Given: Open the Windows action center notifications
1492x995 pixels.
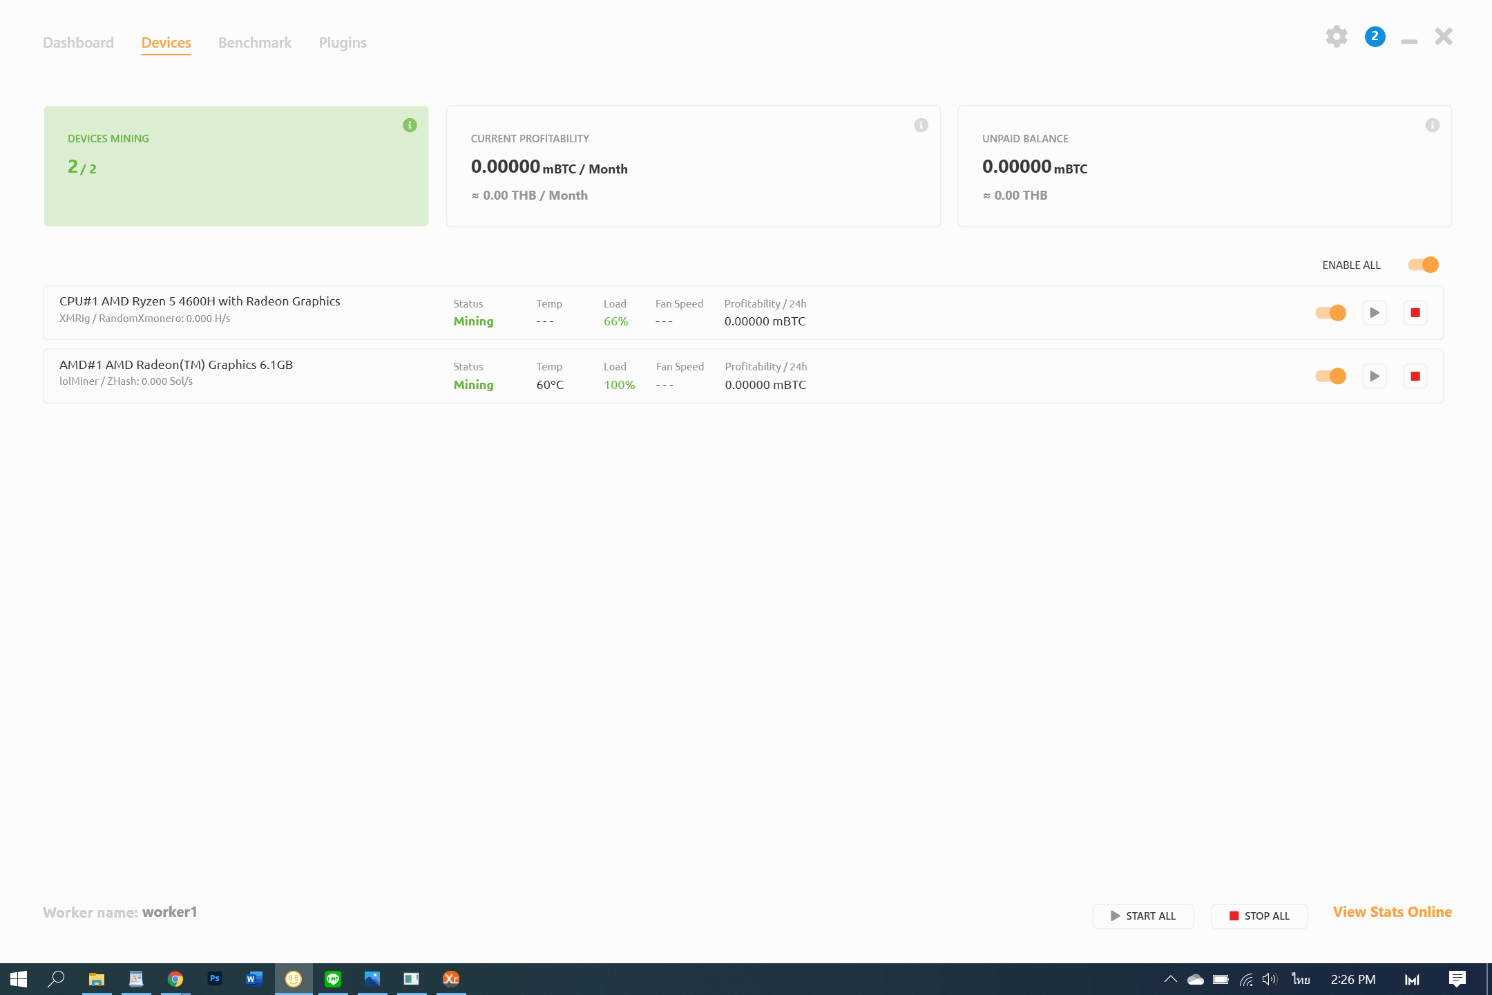Looking at the screenshot, I should tap(1457, 979).
